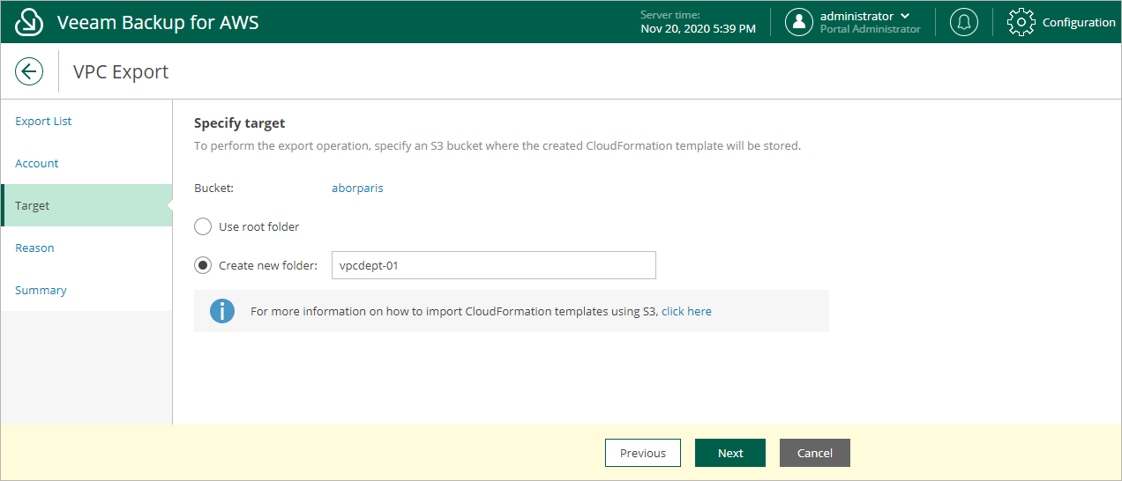Click the new folder name field
Screen dimensions: 1122x481
[494, 265]
